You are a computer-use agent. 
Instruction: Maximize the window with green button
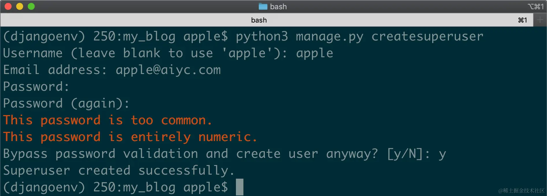pos(31,6)
